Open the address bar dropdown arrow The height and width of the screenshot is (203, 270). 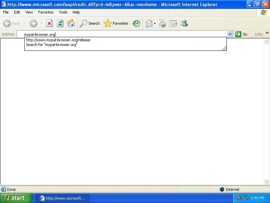coord(230,34)
